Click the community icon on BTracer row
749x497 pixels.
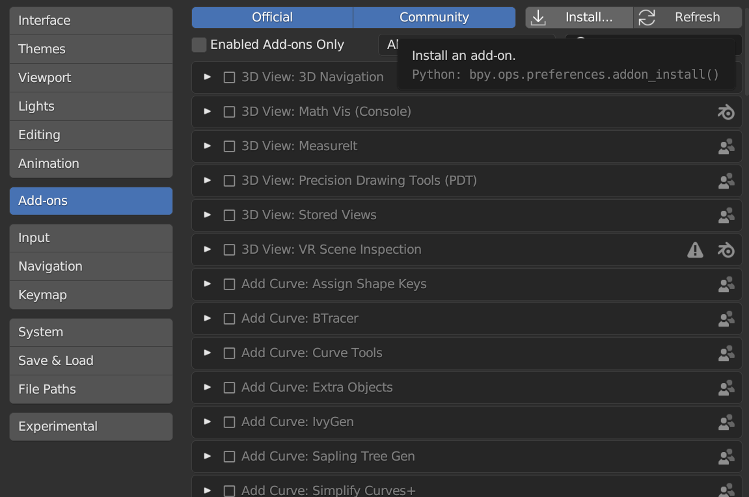pyautogui.click(x=726, y=319)
